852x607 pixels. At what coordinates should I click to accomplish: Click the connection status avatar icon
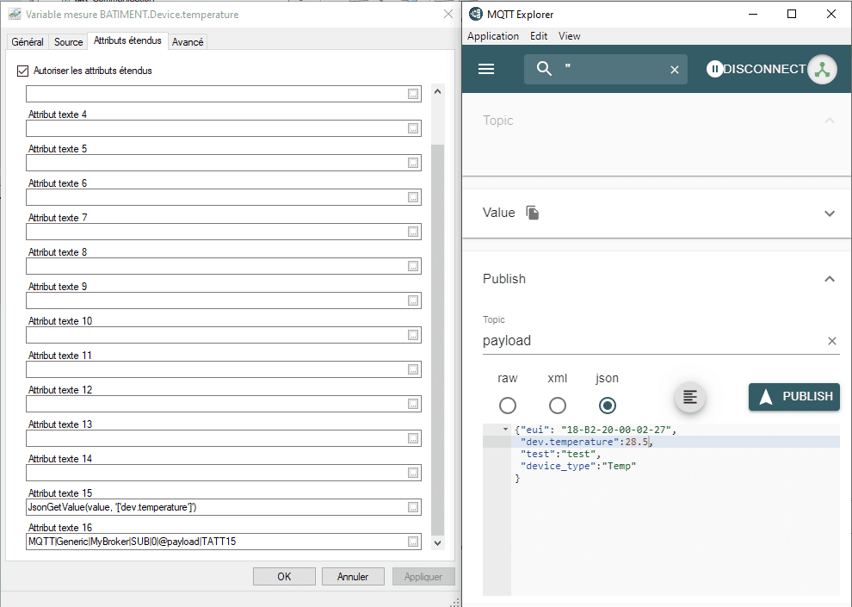(x=822, y=70)
